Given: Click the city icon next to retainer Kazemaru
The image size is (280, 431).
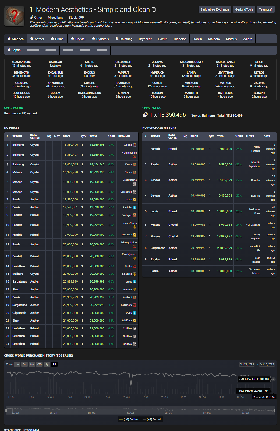Looking at the screenshot, I should pyautogui.click(x=135, y=305).
